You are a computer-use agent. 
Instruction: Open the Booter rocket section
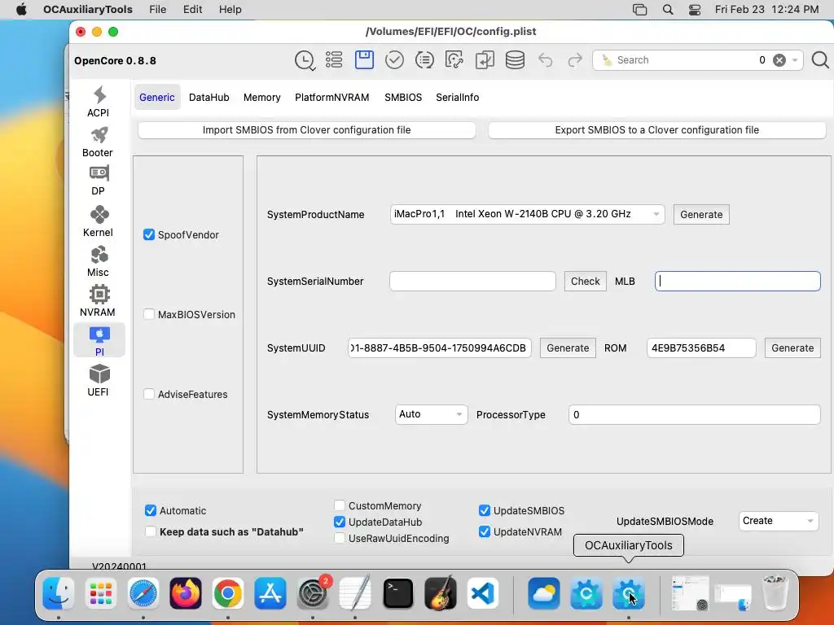pyautogui.click(x=98, y=142)
